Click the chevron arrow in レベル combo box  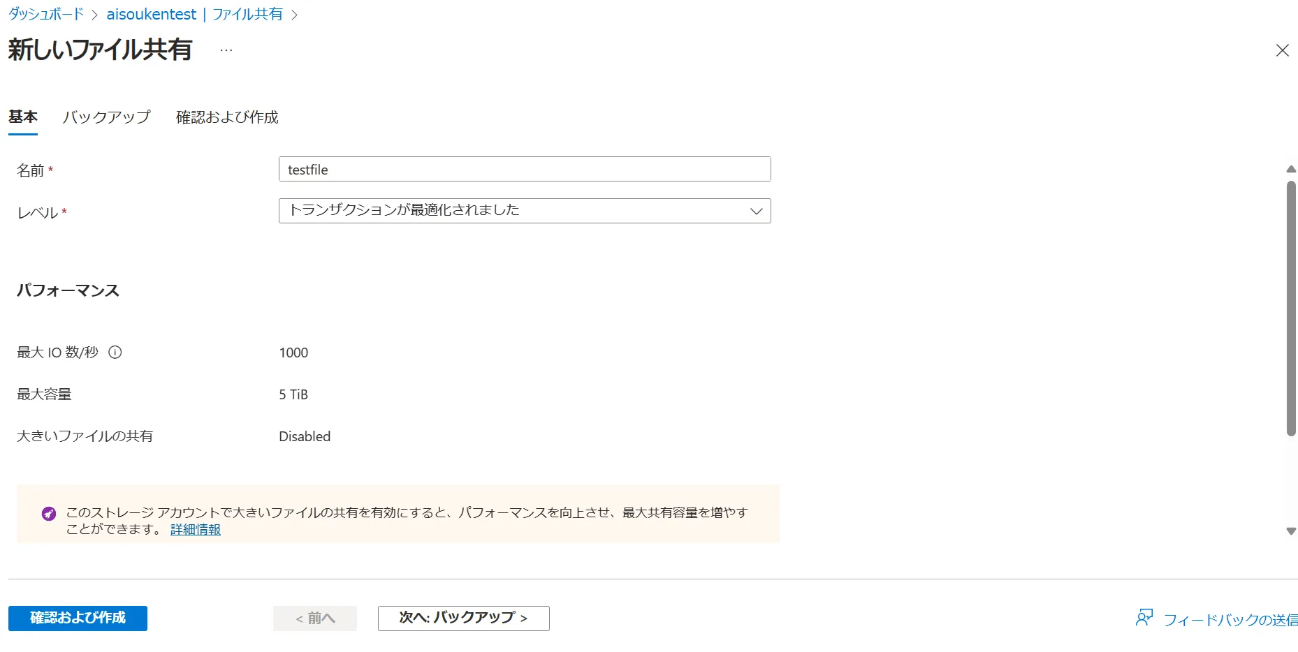[x=756, y=211]
